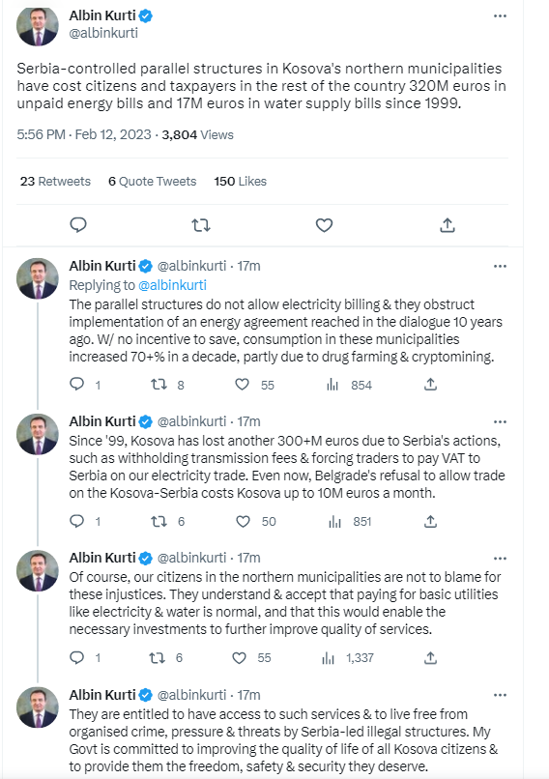Screen dimensions: 549x779
Task: Open Albin Kurti's profile picture on main tweet
Action: [x=38, y=25]
